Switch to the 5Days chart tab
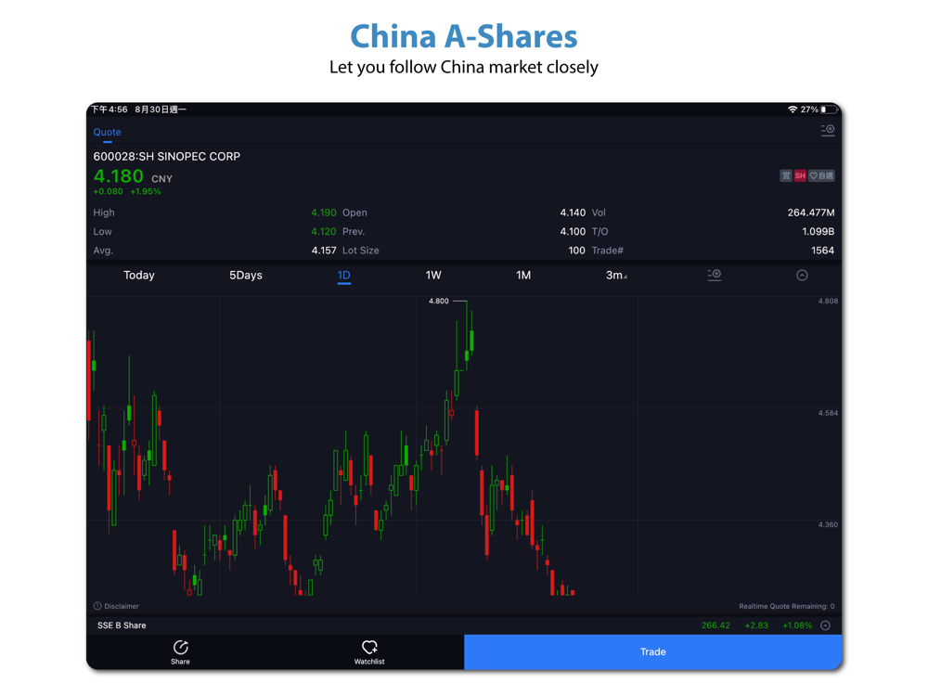928x696 pixels. coord(246,276)
